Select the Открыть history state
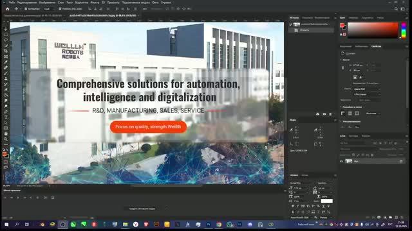 (312, 30)
